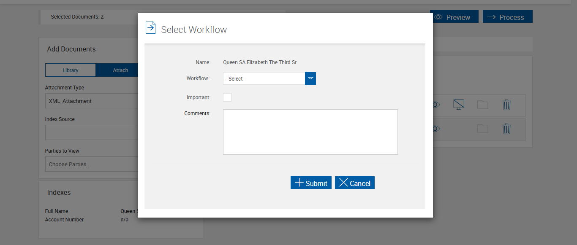Open the Workflow dropdown arrow
The image size is (577, 245).
310,78
